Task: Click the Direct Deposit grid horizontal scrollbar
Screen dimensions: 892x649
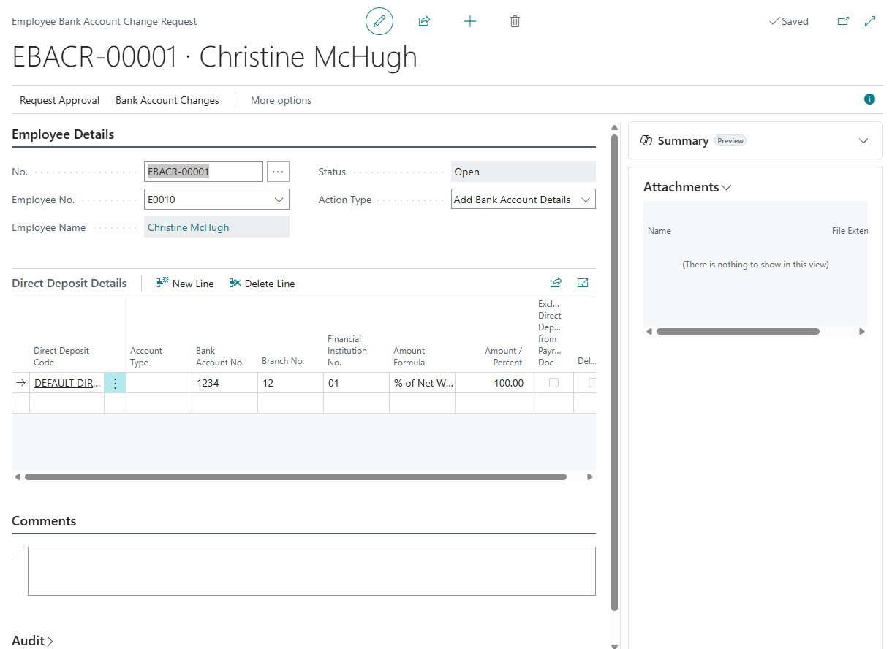Action: [295, 477]
